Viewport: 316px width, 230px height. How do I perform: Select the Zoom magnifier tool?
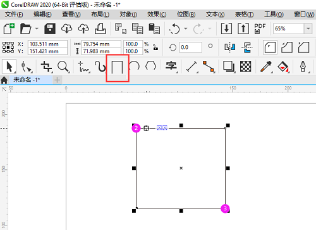click(63, 67)
